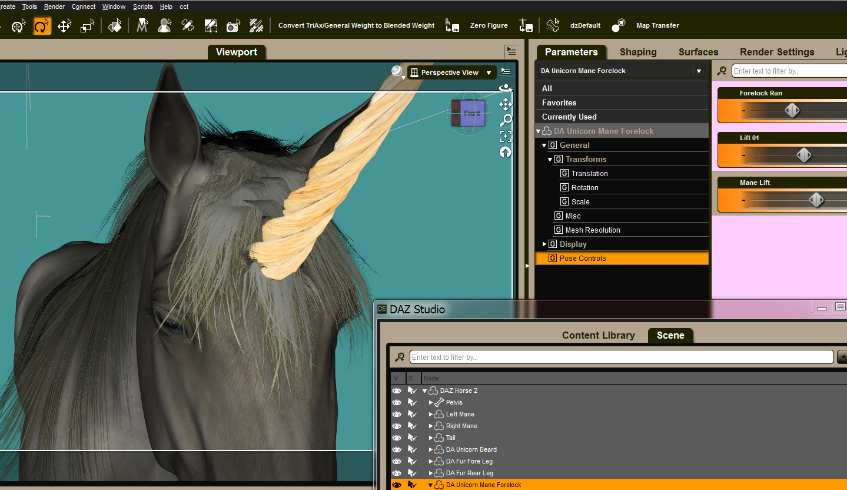Hide the Tail node via eye icon

click(x=397, y=438)
